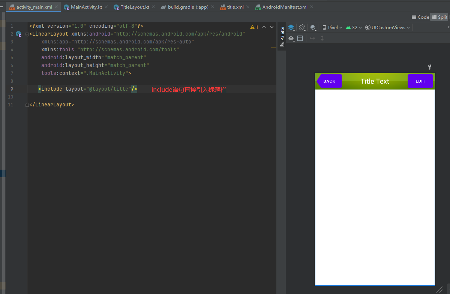Click the yellow warning stripe in scrollbar
Screen dimensions: 450x294
point(273,48)
